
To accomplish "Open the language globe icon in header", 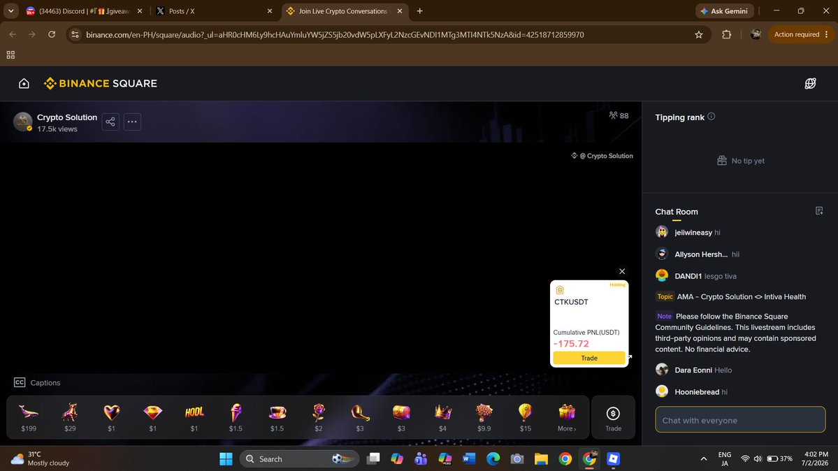I will [810, 83].
